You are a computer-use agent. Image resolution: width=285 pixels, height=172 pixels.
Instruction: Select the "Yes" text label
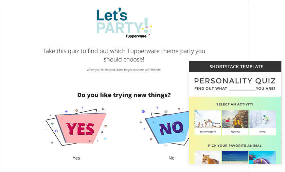pos(76,158)
